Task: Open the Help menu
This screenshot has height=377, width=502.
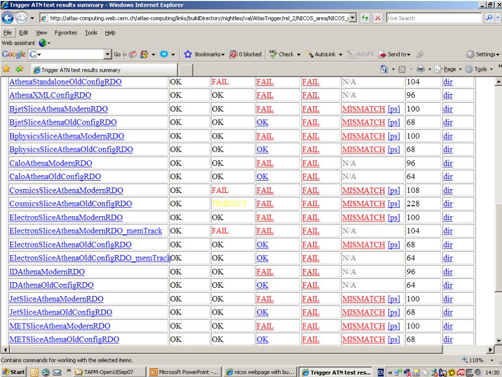Action: click(110, 32)
